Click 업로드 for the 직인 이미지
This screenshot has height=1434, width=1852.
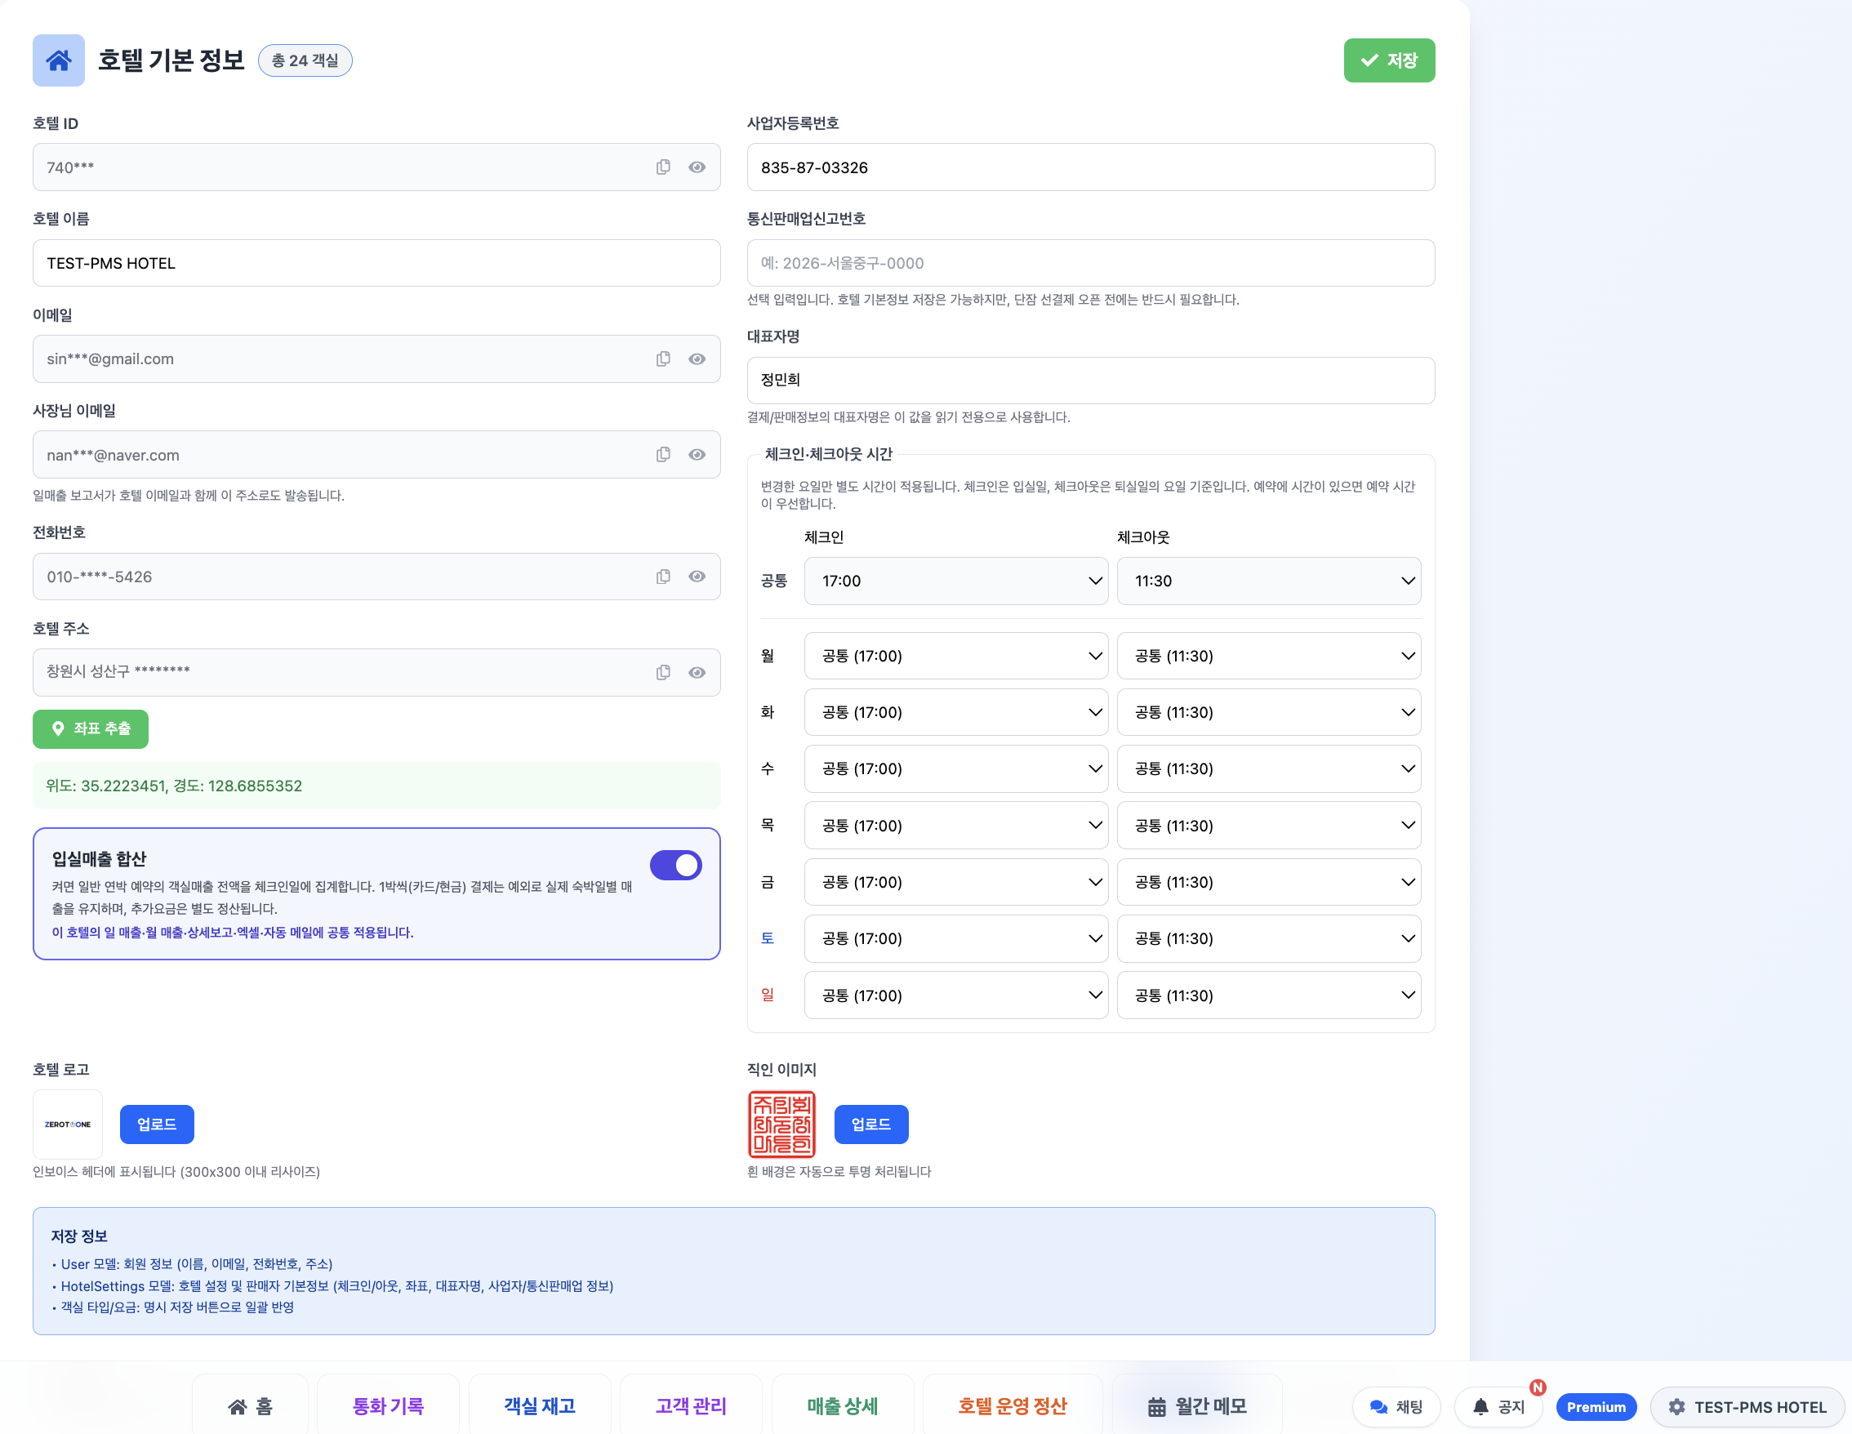pos(870,1124)
